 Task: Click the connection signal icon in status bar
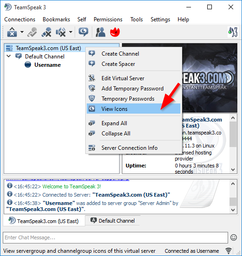point(229,250)
